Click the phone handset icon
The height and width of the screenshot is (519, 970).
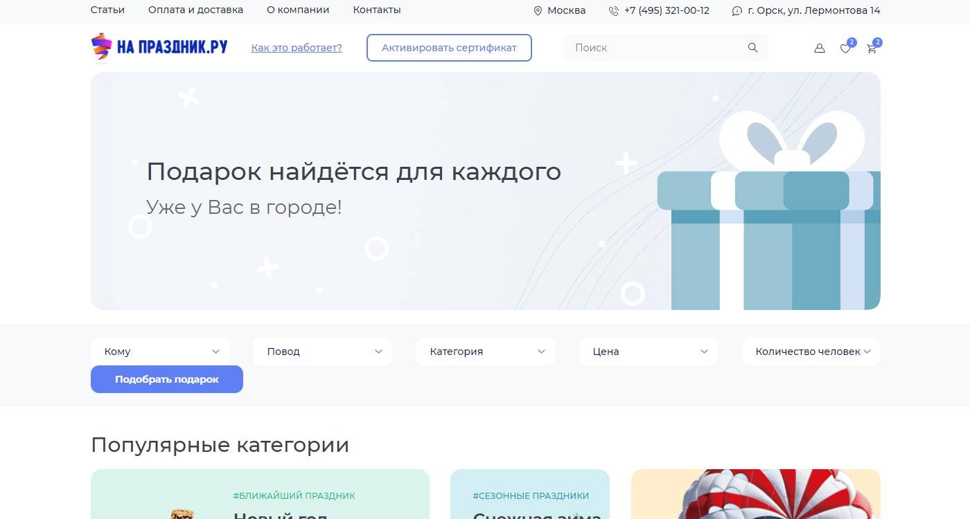pos(614,11)
